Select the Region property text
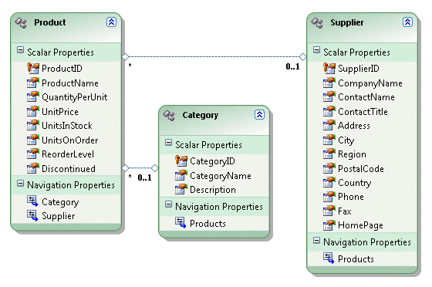Image resolution: width=432 pixels, height=287 pixels. pos(352,154)
